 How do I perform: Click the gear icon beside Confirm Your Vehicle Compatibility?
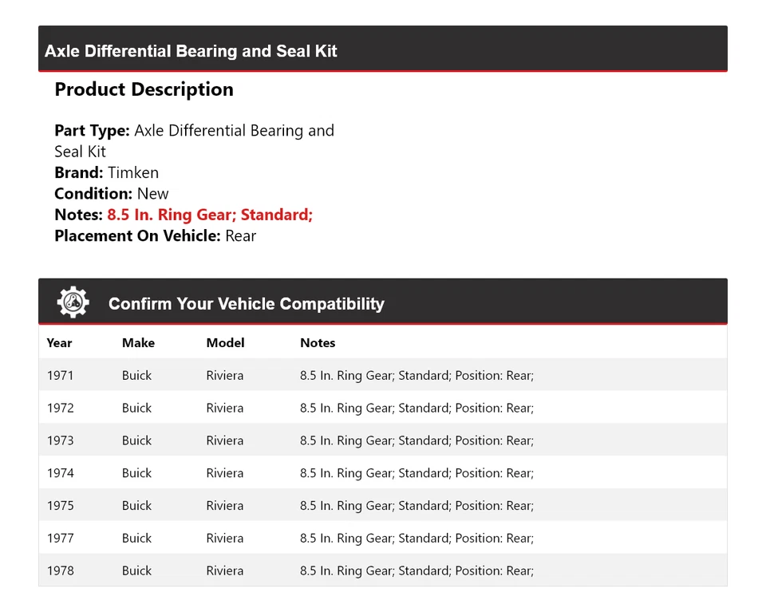pos(73,302)
